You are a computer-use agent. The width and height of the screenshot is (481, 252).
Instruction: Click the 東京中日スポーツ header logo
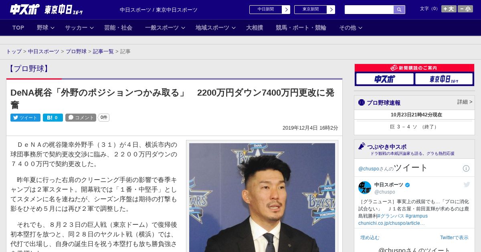click(x=63, y=10)
